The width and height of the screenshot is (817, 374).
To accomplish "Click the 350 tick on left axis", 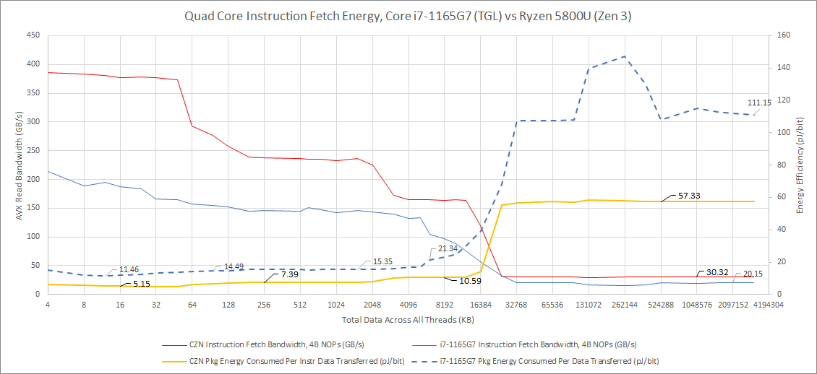I will pyautogui.click(x=33, y=93).
